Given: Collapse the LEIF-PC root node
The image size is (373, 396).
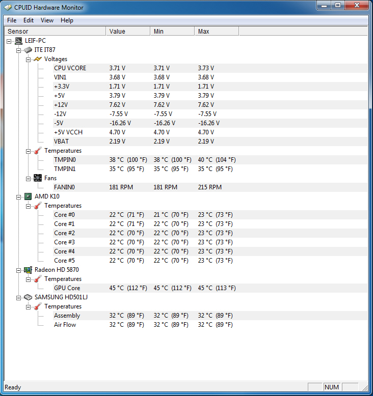Looking at the screenshot, I should click(x=9, y=41).
